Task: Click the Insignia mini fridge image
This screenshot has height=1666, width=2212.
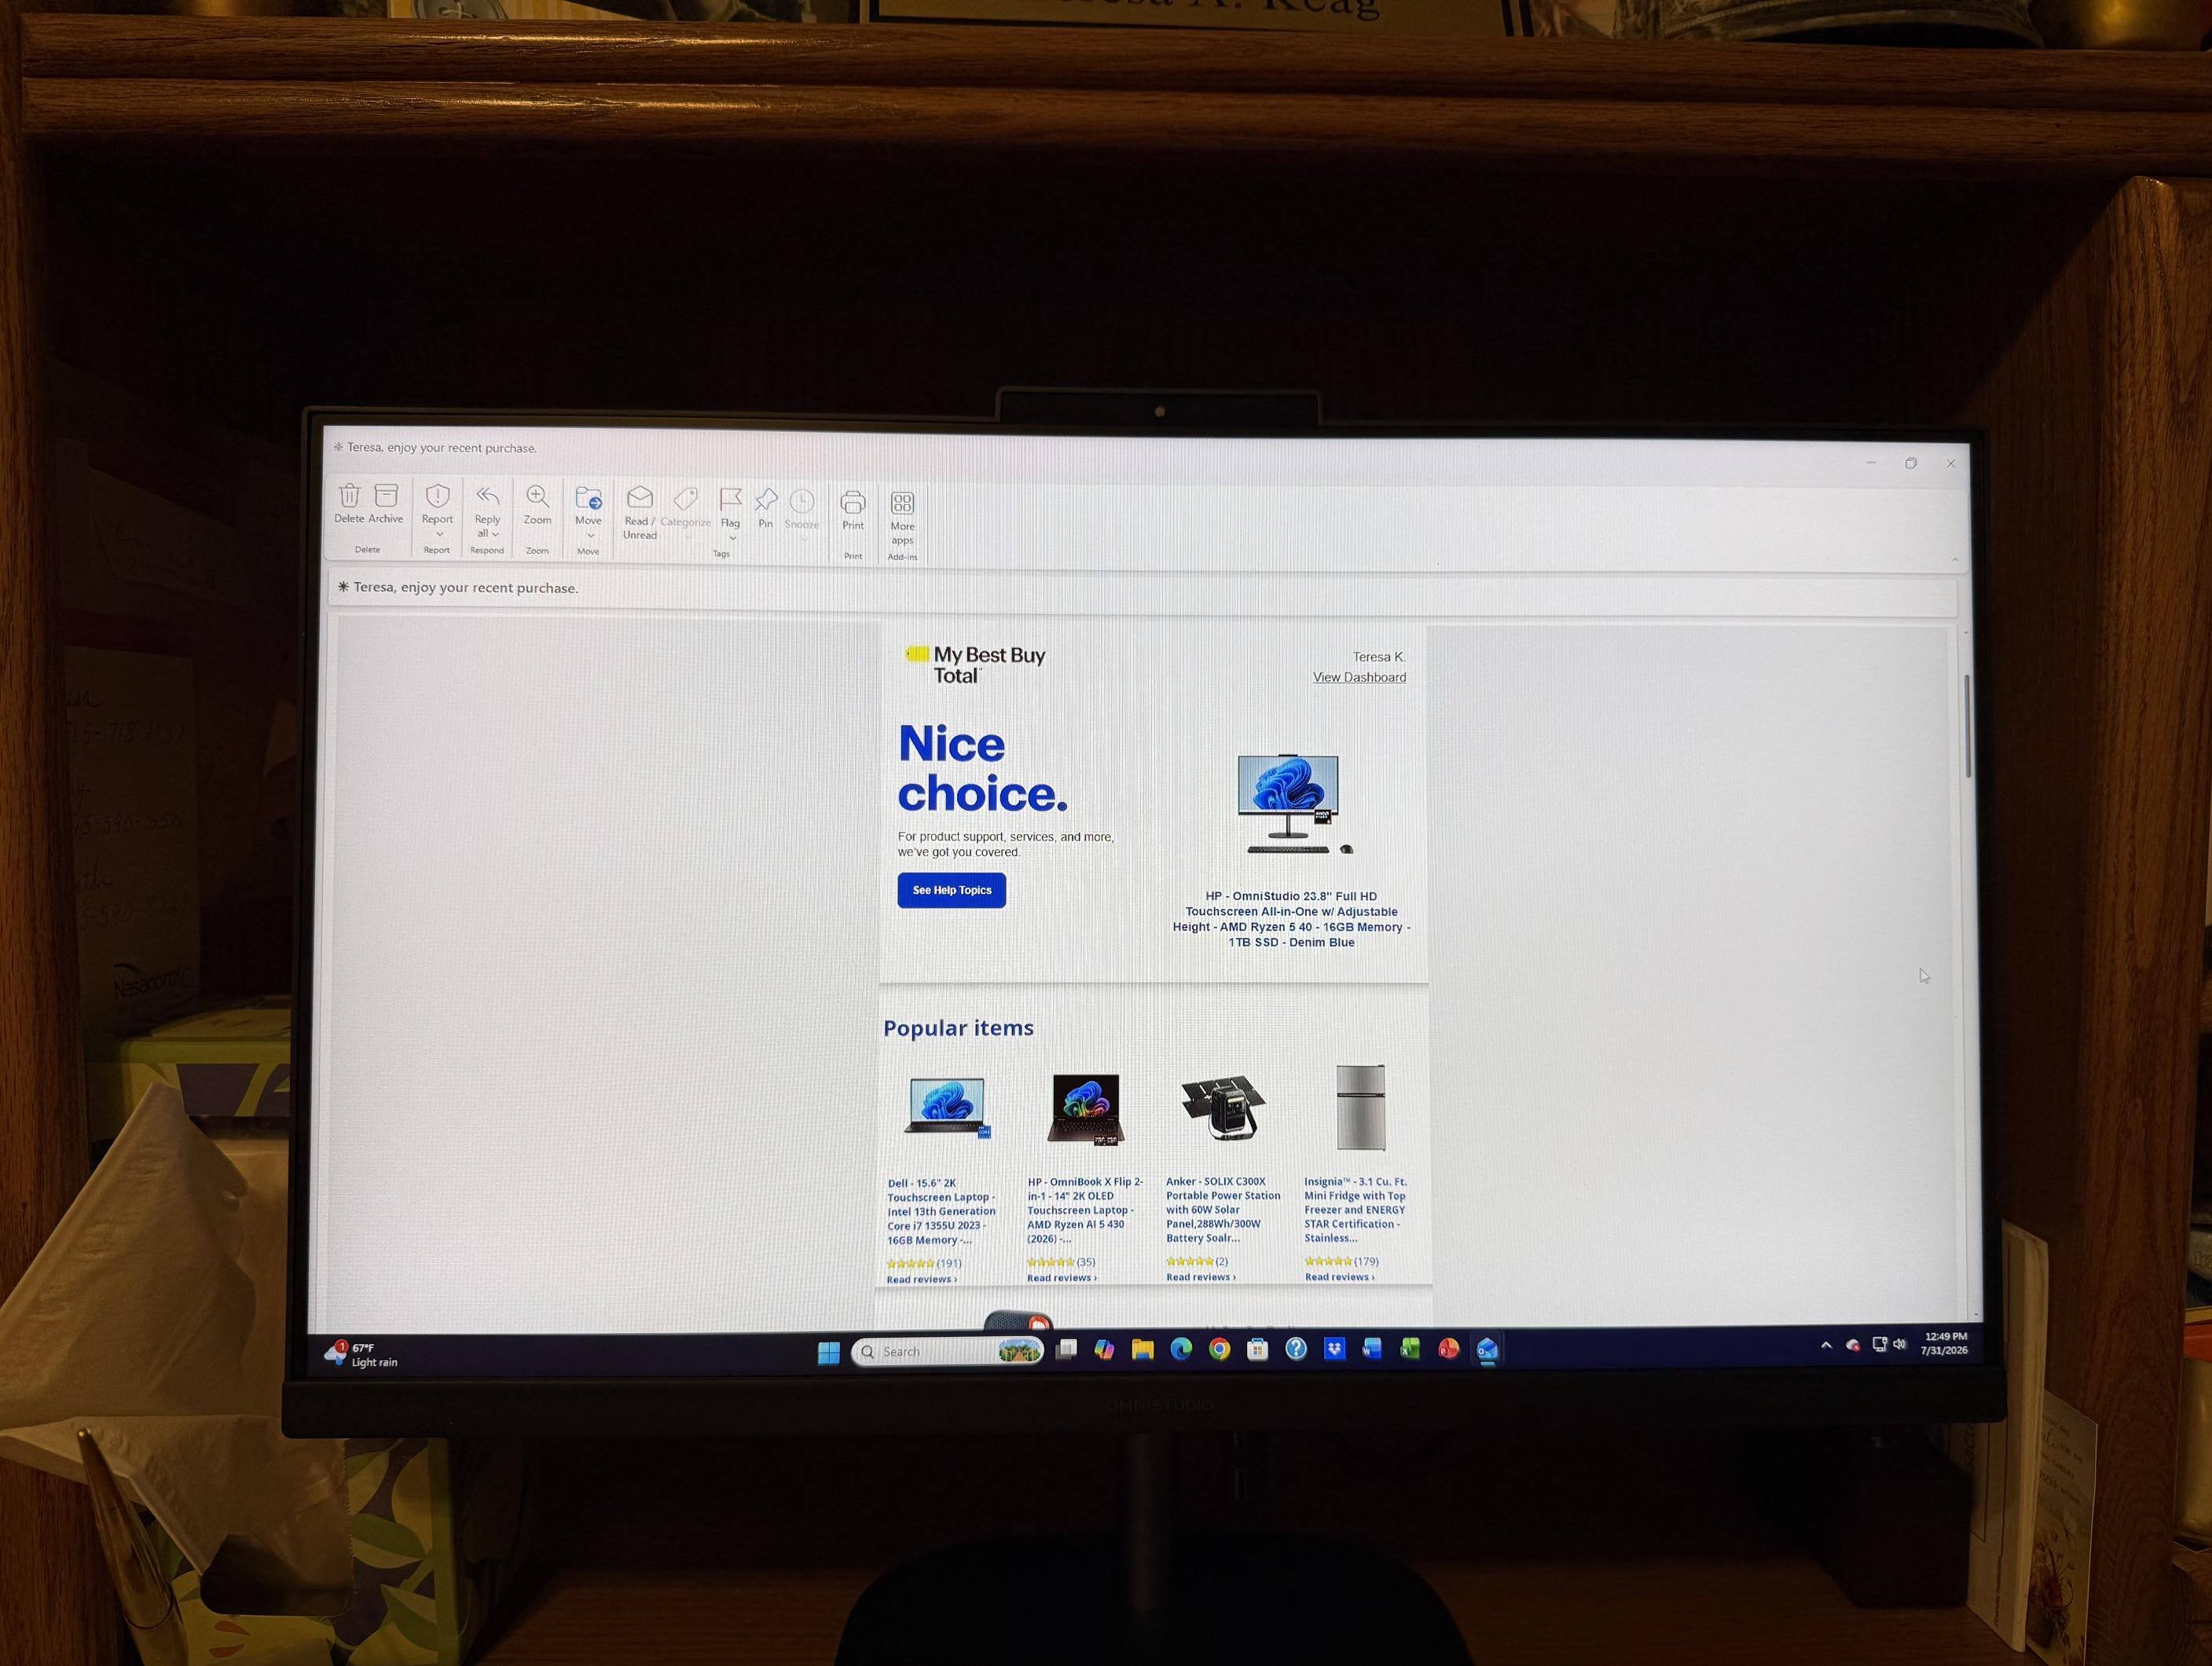Action: click(x=1360, y=1108)
